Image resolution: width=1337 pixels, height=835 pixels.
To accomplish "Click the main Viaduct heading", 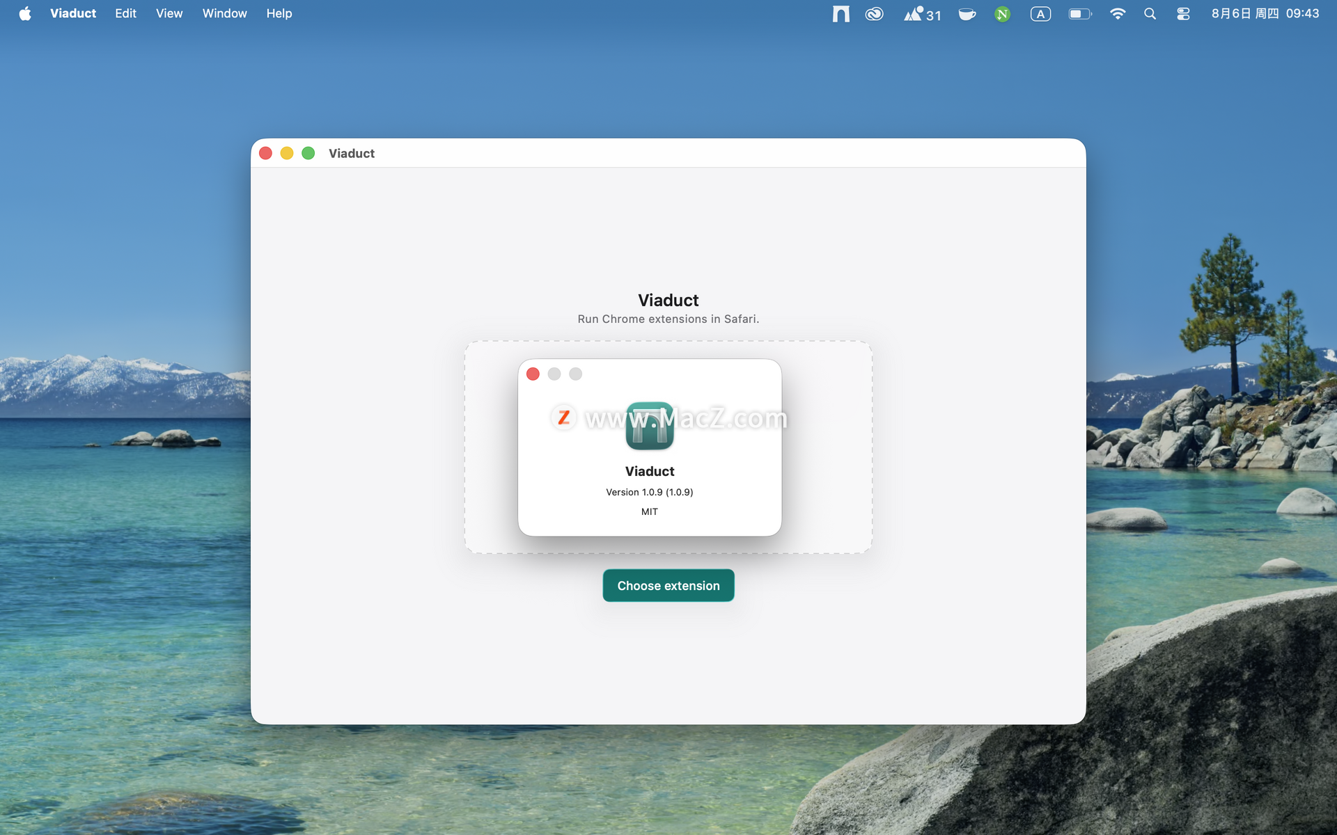I will (668, 300).
